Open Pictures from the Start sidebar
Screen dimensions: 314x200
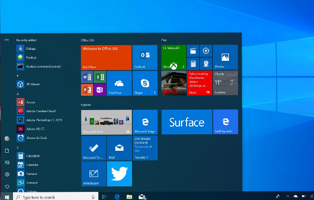pyautogui.click(x=7, y=163)
